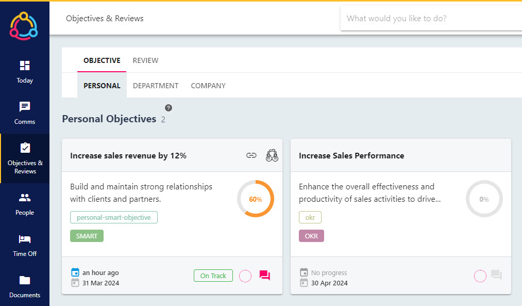Open comments on Increase sales revenue objective
Screen dimensions: 522x306
coord(265,276)
